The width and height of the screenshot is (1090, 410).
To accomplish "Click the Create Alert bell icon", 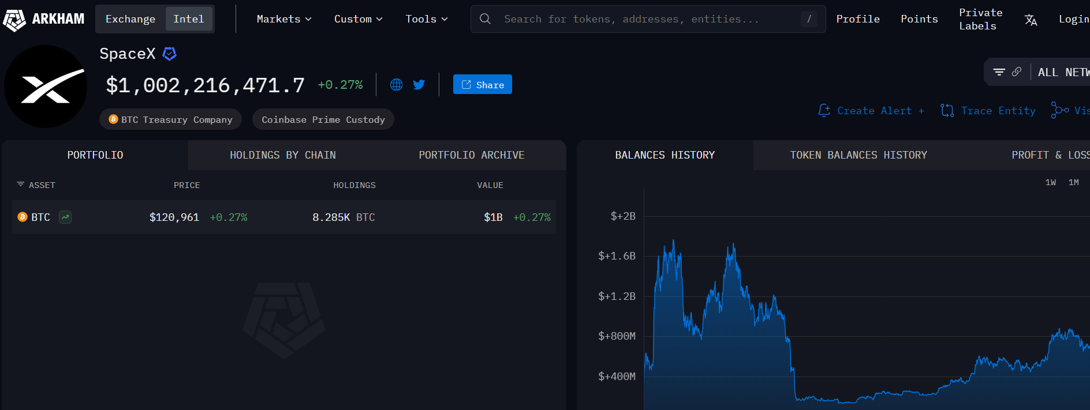I will (824, 110).
